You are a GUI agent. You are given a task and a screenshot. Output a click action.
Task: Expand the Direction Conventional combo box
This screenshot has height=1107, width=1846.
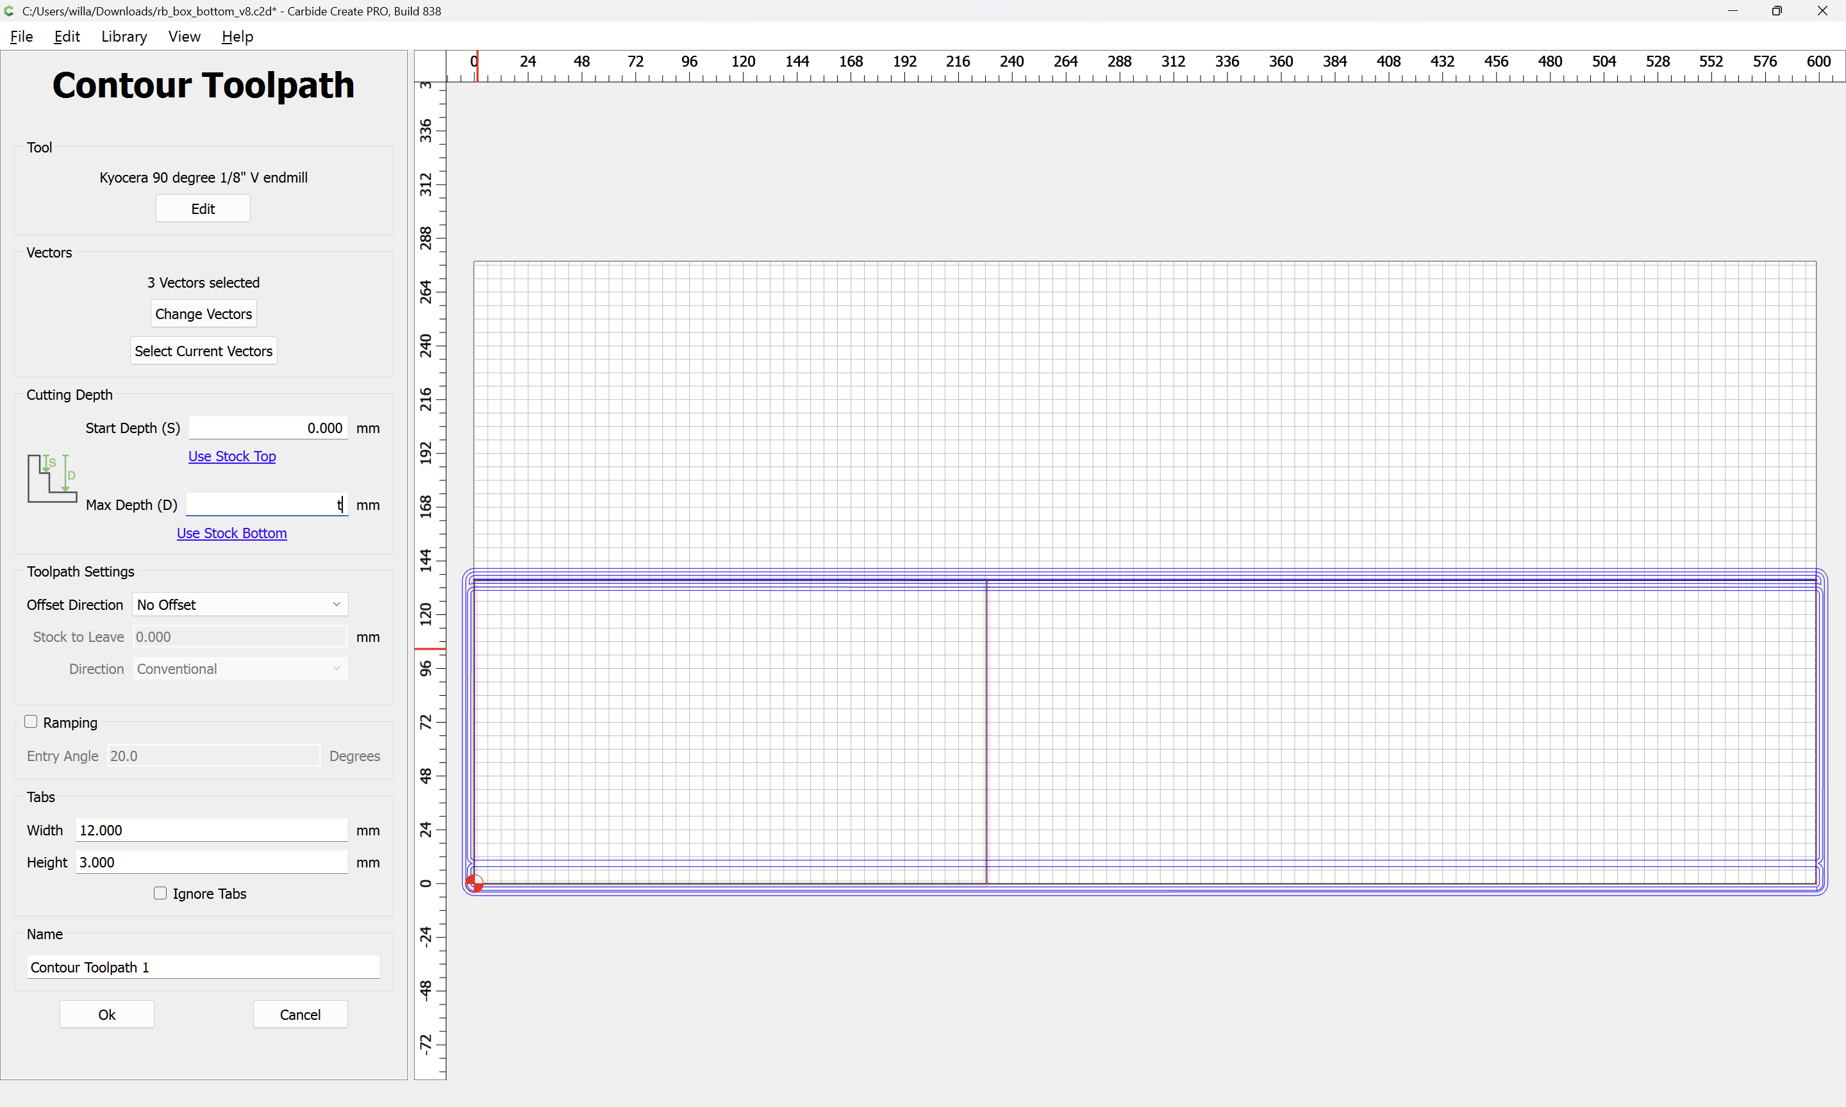240,668
